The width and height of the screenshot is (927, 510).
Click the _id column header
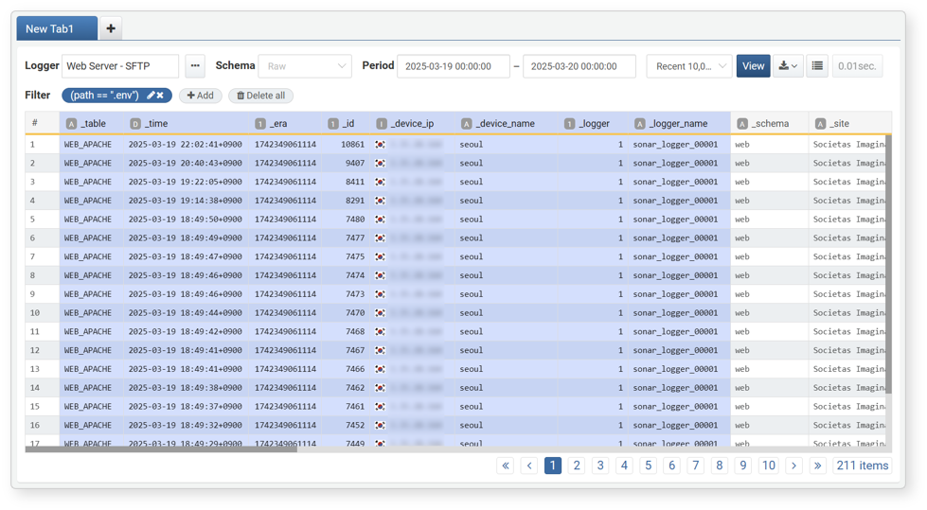[347, 124]
